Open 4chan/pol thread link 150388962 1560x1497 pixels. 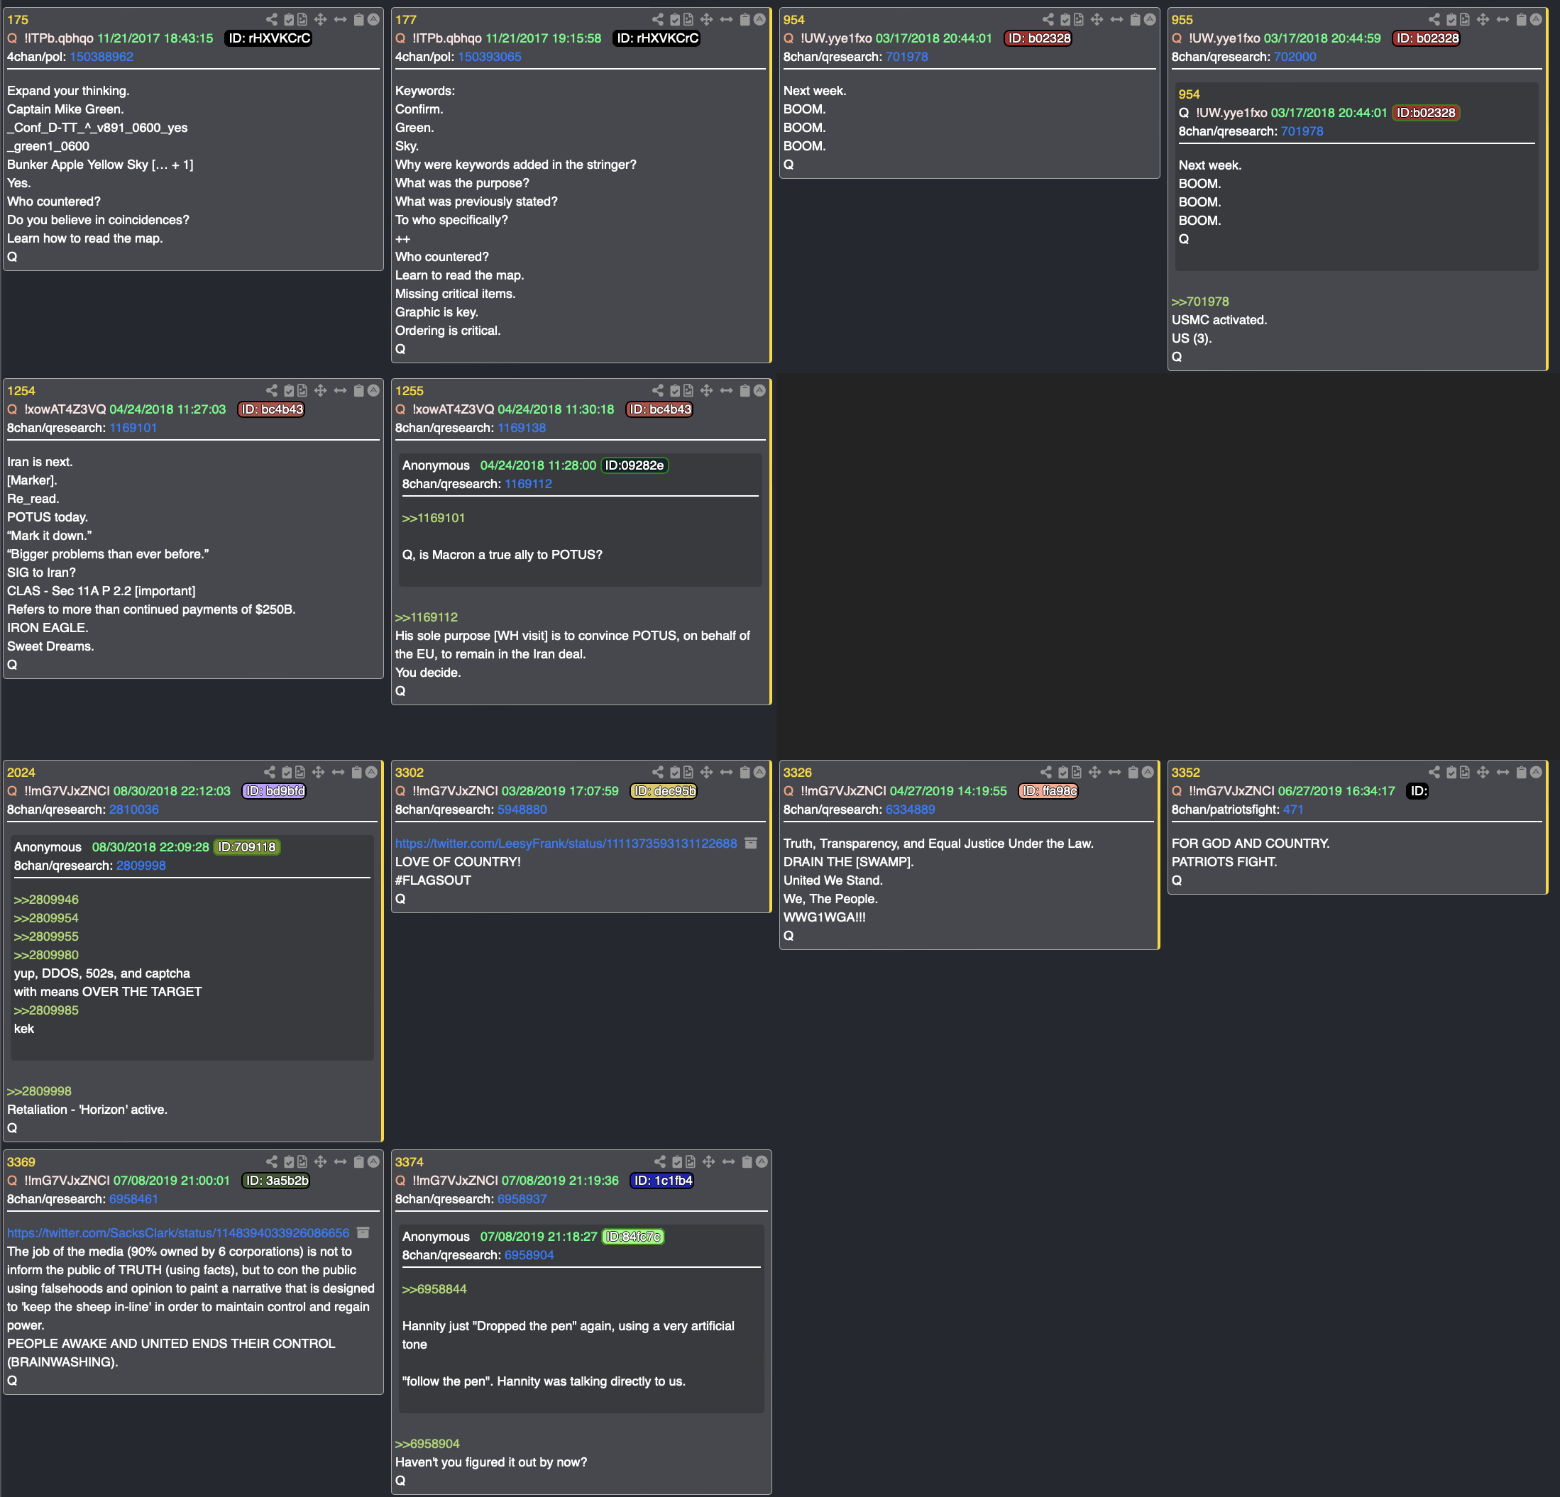click(x=101, y=57)
